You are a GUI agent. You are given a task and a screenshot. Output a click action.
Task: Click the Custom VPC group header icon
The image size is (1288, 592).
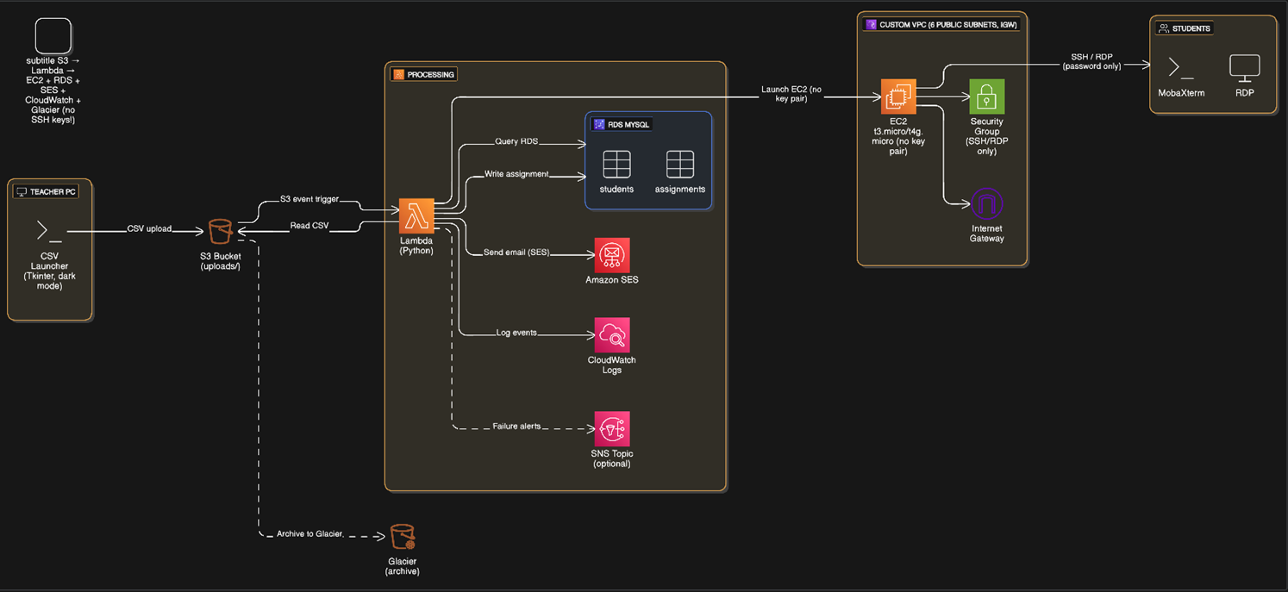tap(871, 25)
